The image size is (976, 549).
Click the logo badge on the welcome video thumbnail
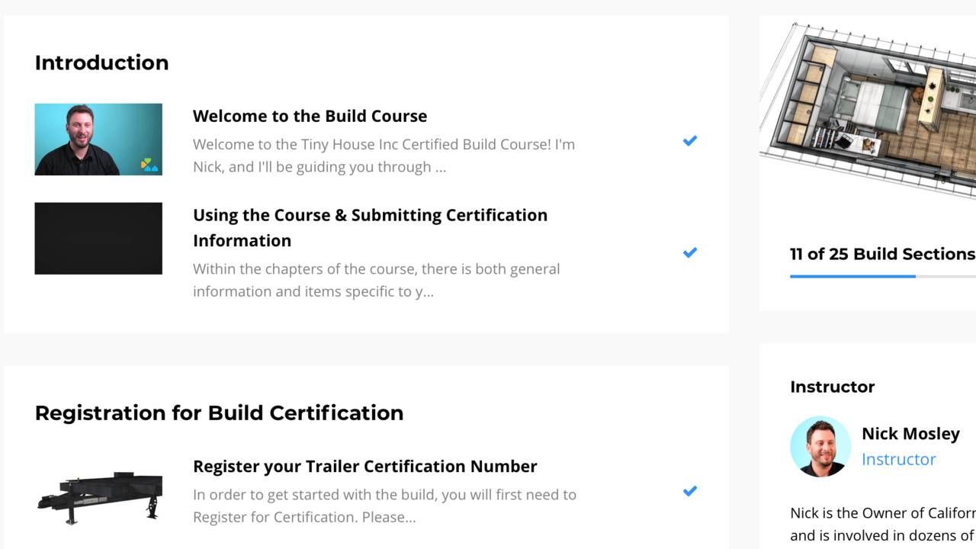click(149, 164)
